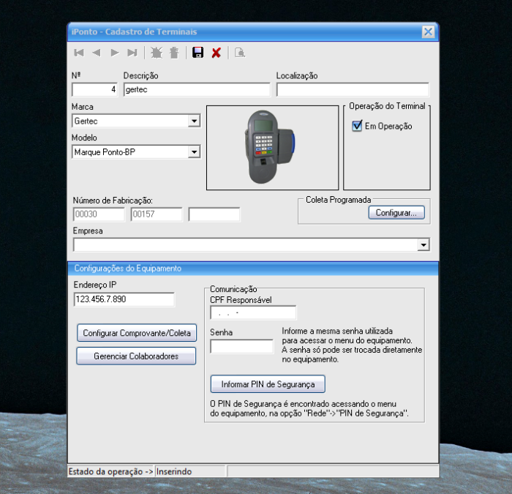Click the Localização text field
Screen dimensions: 512x494
[x=352, y=90]
